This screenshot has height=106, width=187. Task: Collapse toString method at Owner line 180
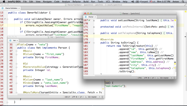coord(94,43)
